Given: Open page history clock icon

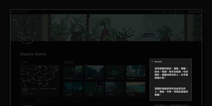Looking at the screenshot, I should [x=179, y=12].
